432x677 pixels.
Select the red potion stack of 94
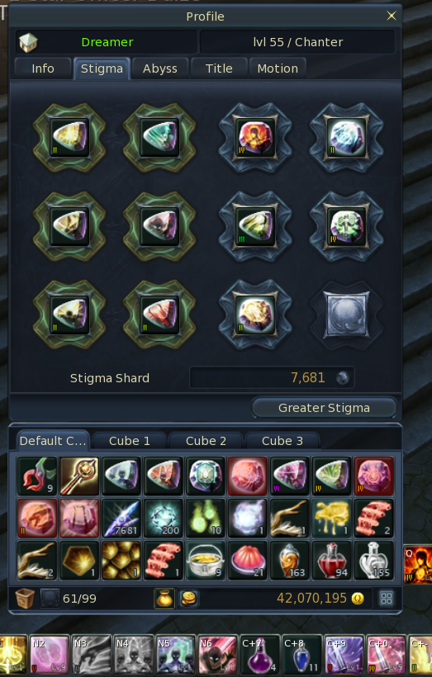tap(331, 561)
